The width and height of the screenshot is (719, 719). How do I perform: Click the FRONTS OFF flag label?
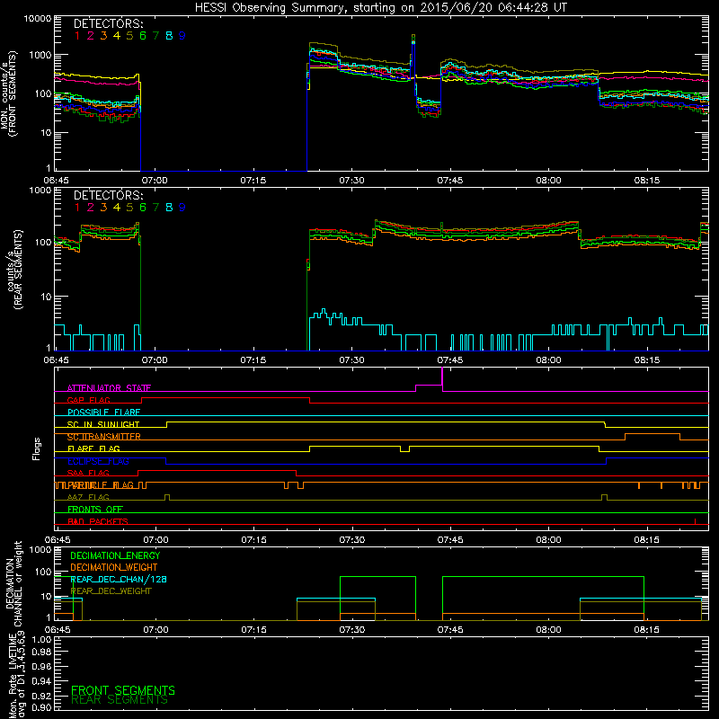pos(95,510)
